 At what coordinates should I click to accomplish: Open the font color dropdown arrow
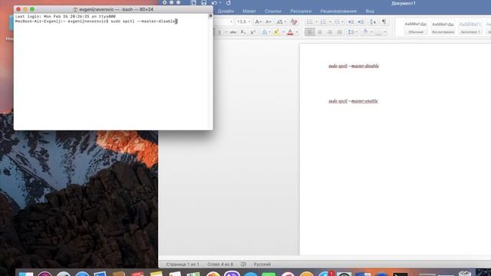click(x=297, y=32)
